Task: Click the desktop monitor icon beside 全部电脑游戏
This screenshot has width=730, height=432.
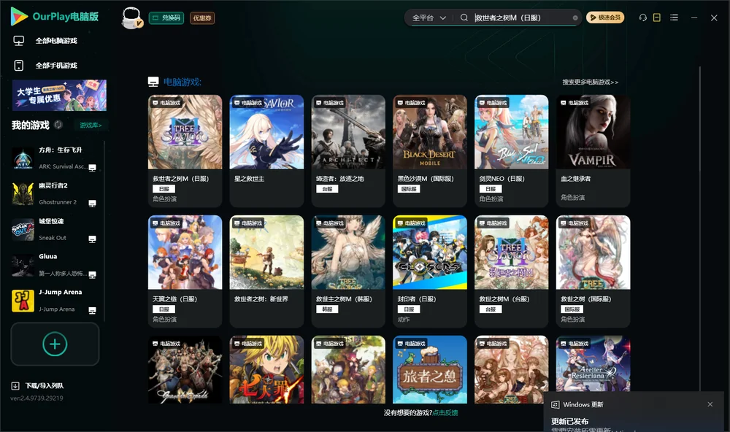Action: [x=19, y=41]
